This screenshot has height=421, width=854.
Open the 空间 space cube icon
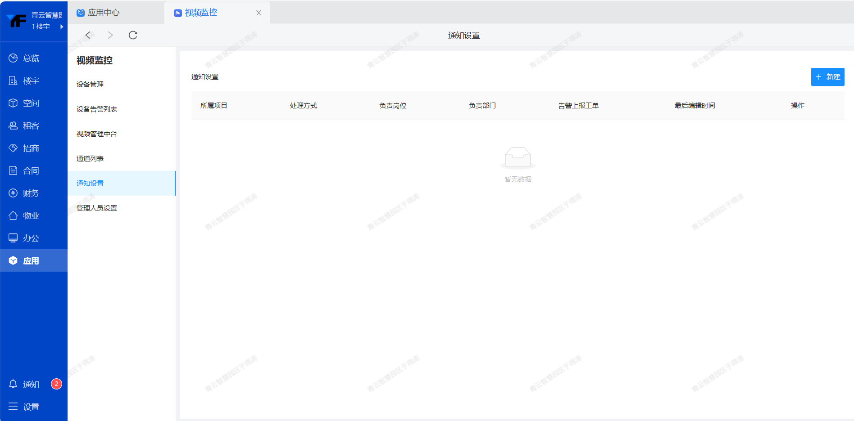[13, 103]
